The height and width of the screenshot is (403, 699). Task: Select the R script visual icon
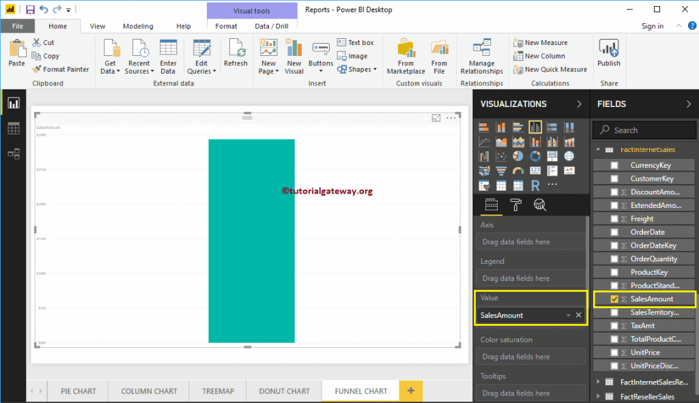pos(535,184)
